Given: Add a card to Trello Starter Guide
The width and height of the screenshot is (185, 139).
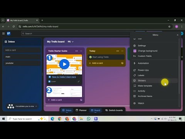Looking at the screenshot, I should (x=55, y=100).
